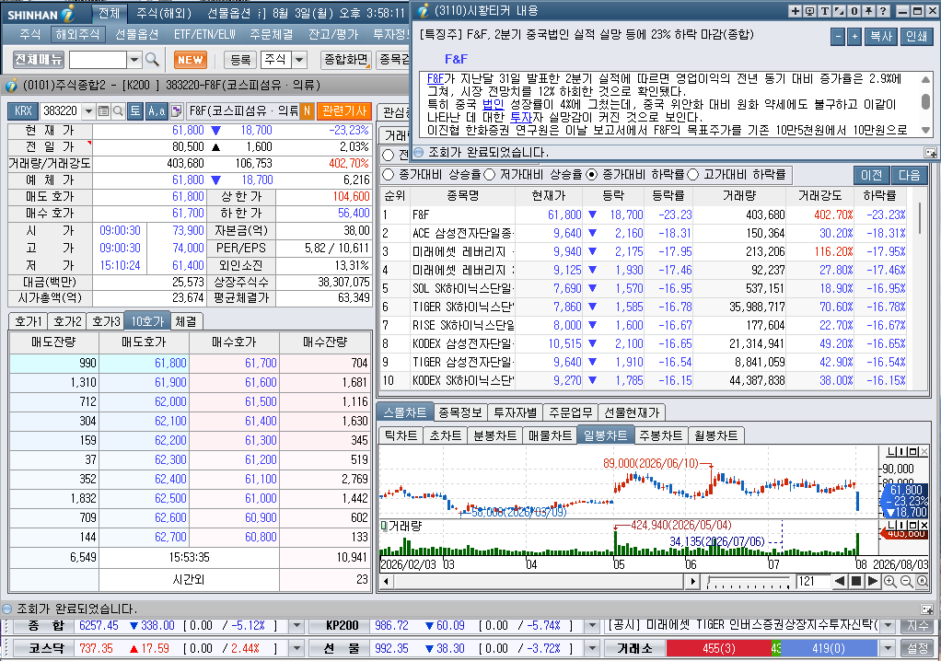Click the news article vertical scrollbar thumb
This screenshot has height=661, width=941.
(925, 100)
